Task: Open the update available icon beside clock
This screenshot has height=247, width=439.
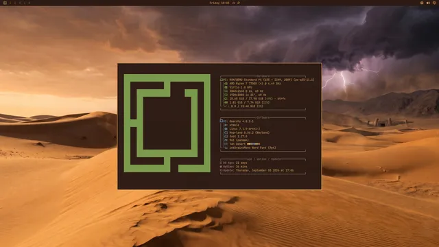Action: (239, 3)
